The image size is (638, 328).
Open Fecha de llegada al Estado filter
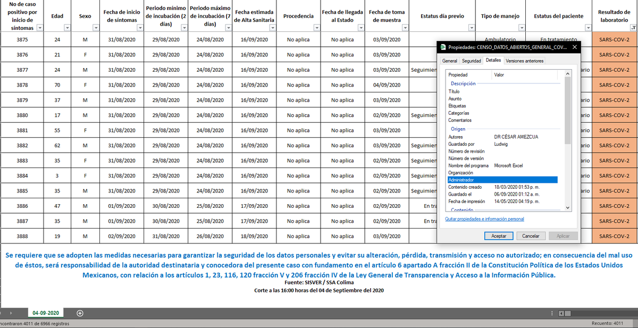point(360,28)
